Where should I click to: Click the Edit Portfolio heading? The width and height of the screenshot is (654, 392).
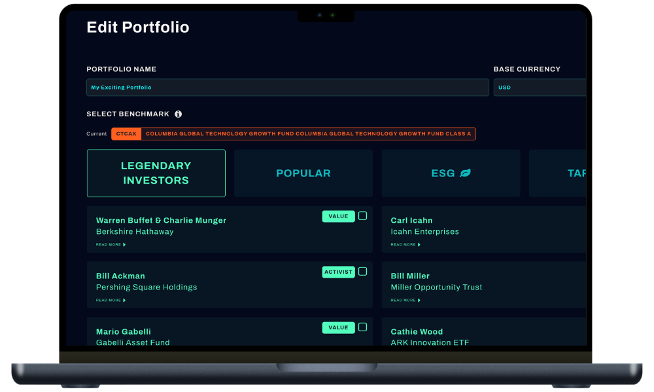pyautogui.click(x=138, y=27)
